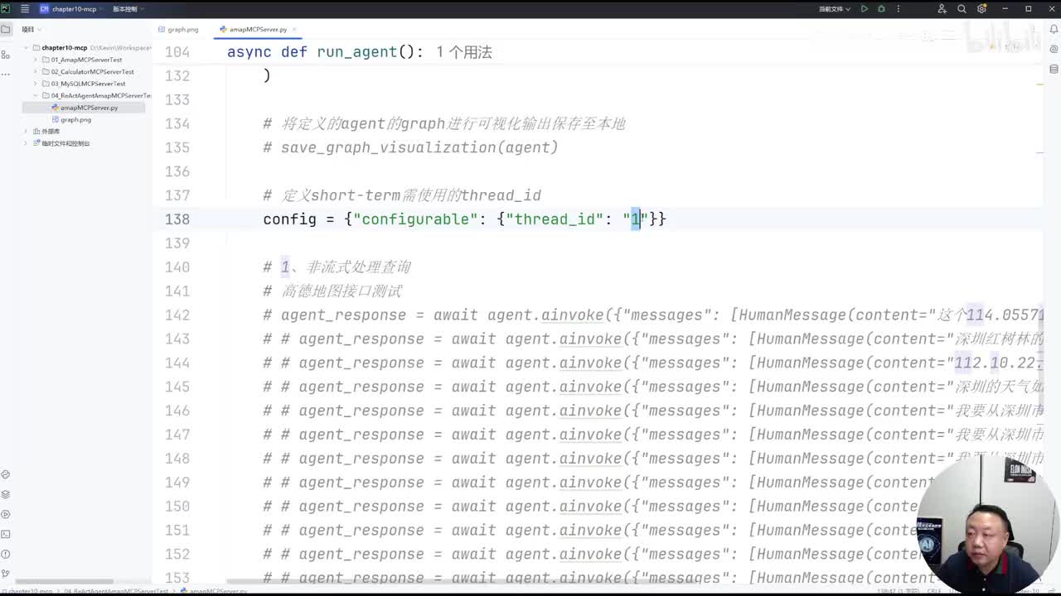Collapse the chapter10-mcp root folder
Screen dimensions: 1061x596
click(x=27, y=48)
